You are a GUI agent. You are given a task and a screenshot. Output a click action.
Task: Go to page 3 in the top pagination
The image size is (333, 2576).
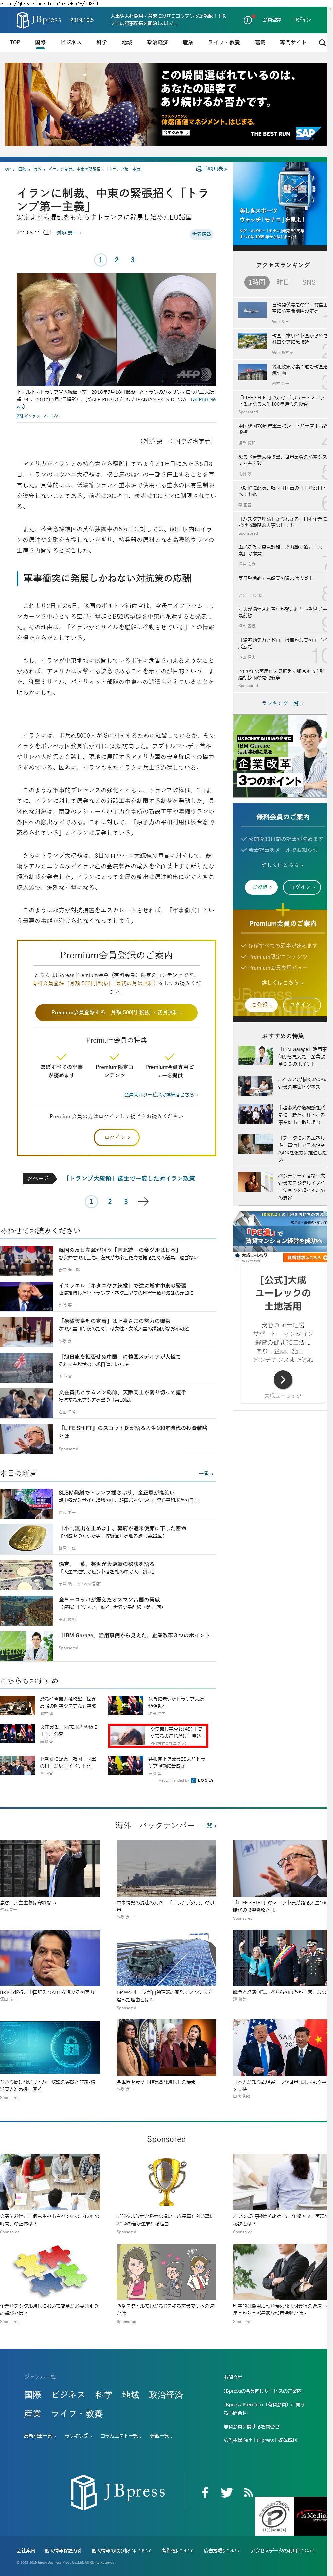pyautogui.click(x=132, y=260)
